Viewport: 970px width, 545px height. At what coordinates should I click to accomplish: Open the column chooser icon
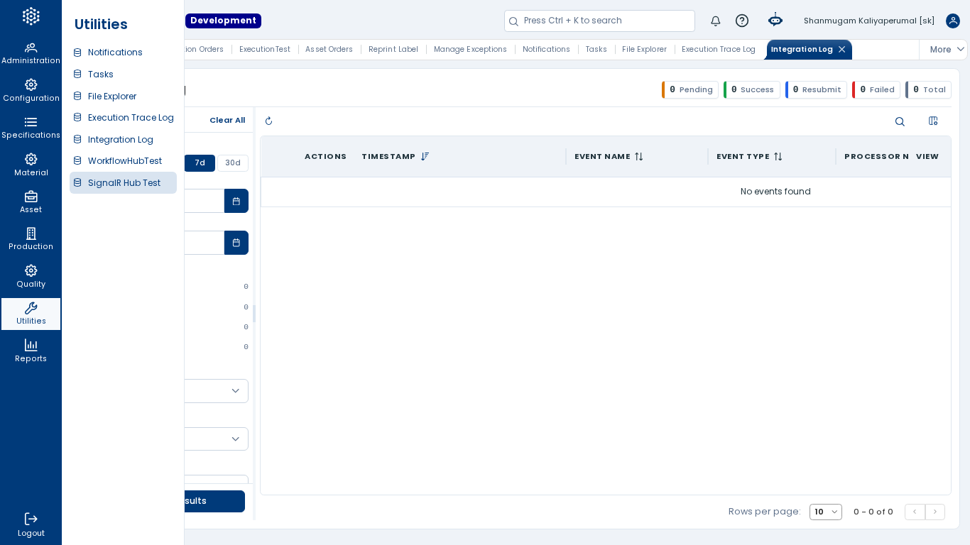tap(933, 121)
